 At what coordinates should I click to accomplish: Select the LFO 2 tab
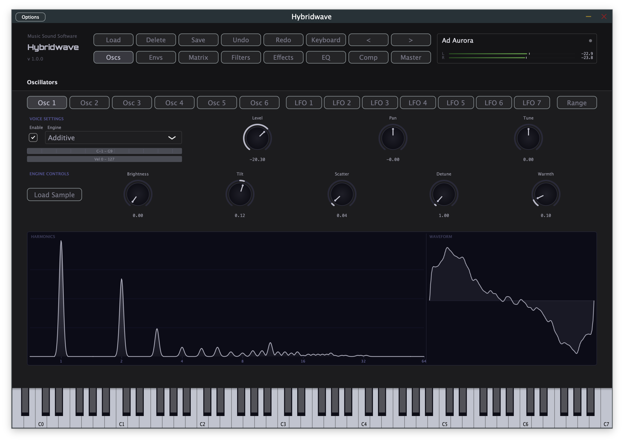click(x=341, y=102)
